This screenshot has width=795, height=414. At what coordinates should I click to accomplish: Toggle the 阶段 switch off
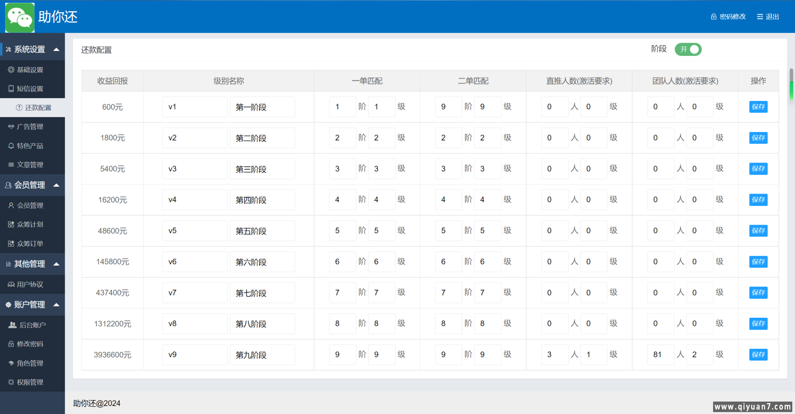[688, 50]
